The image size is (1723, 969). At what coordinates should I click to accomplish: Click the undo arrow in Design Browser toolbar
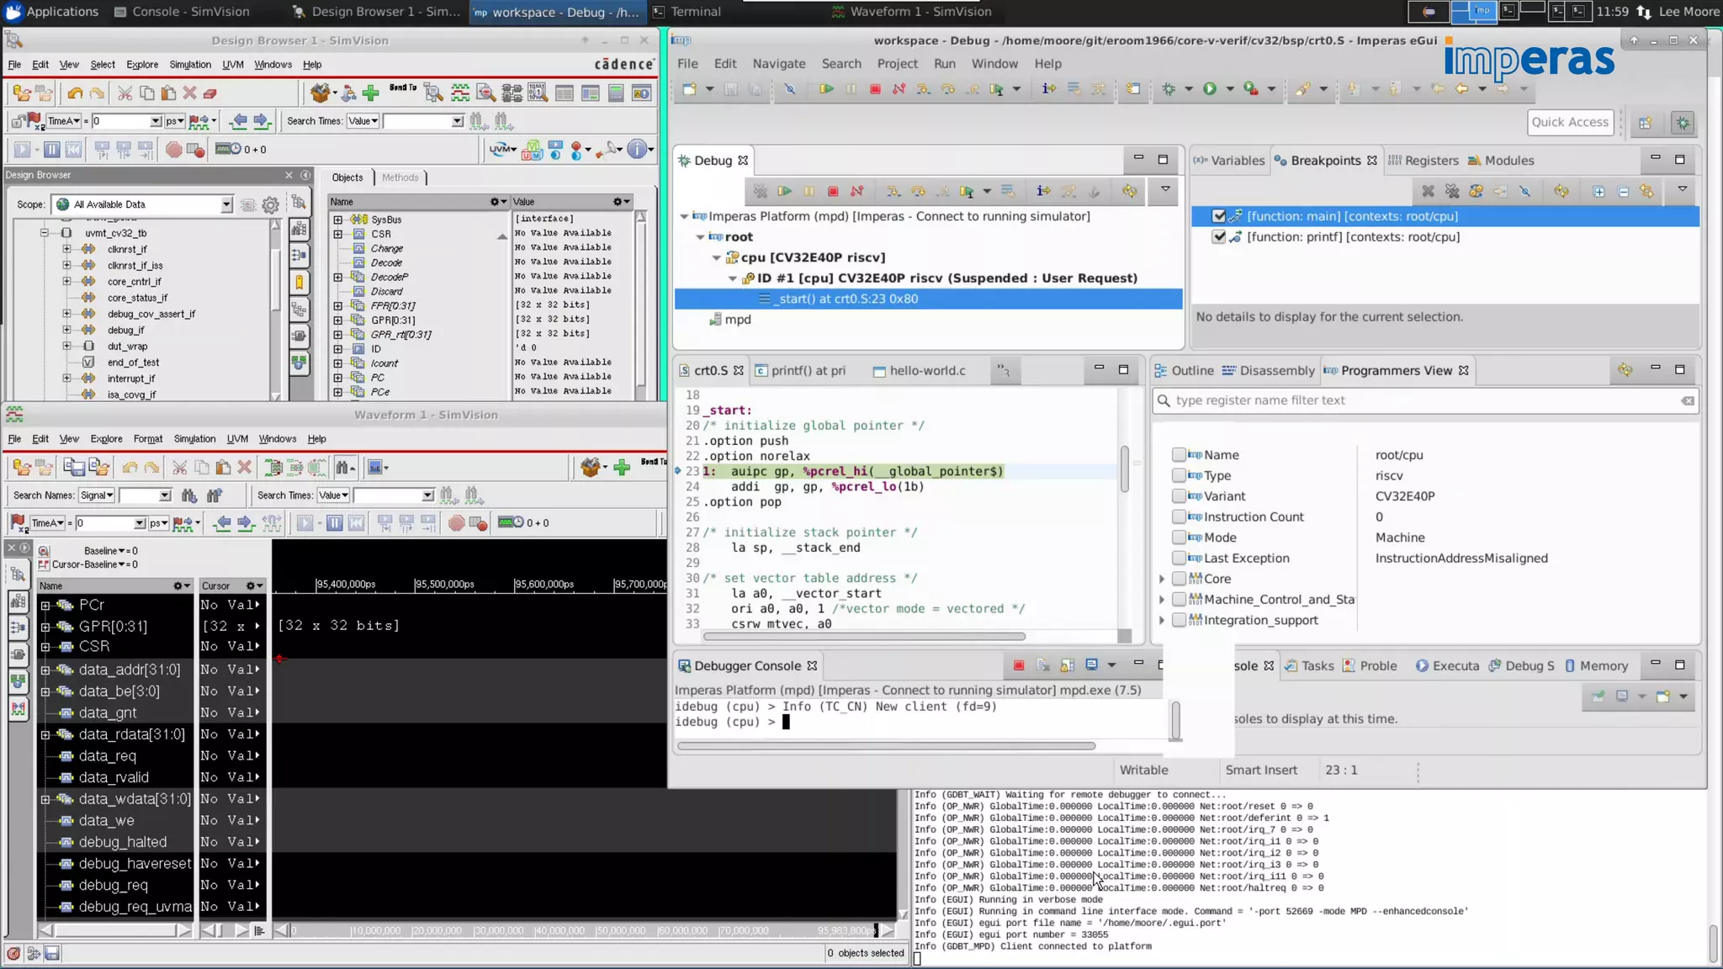pos(76,93)
